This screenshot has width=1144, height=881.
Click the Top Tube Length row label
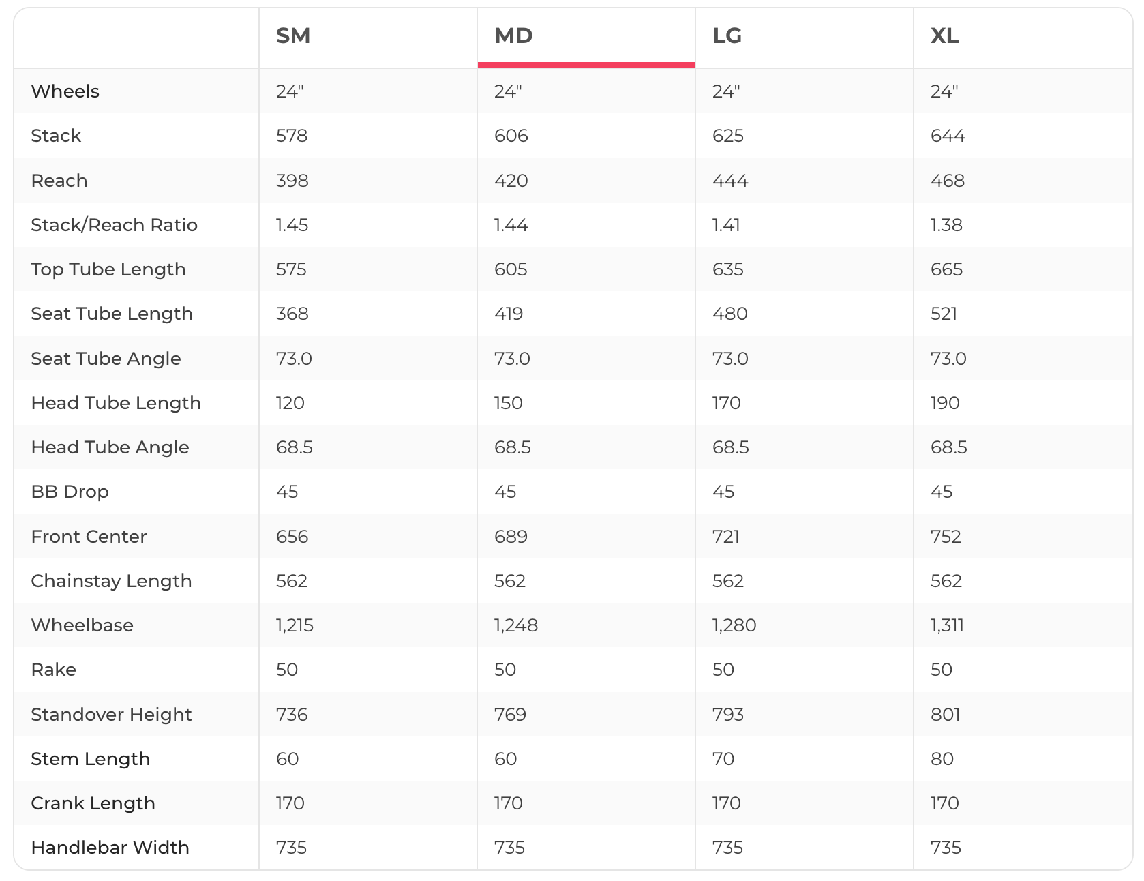108,269
